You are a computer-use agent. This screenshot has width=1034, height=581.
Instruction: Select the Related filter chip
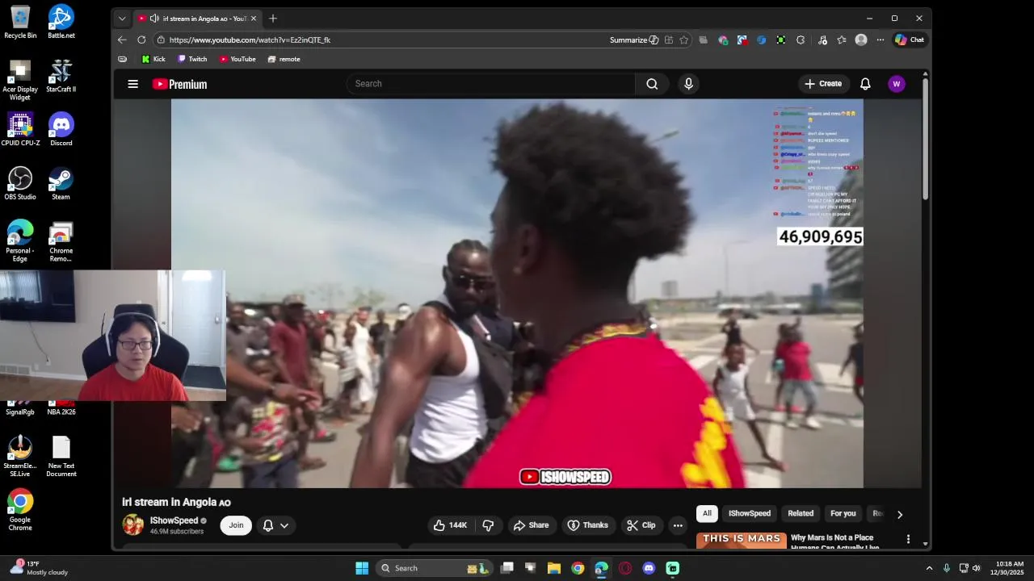(x=801, y=513)
